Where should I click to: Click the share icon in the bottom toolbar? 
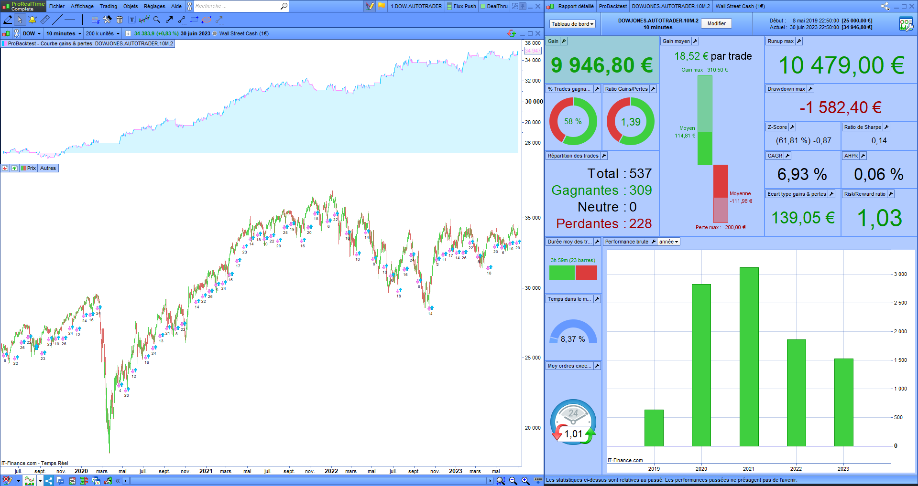[49, 481]
